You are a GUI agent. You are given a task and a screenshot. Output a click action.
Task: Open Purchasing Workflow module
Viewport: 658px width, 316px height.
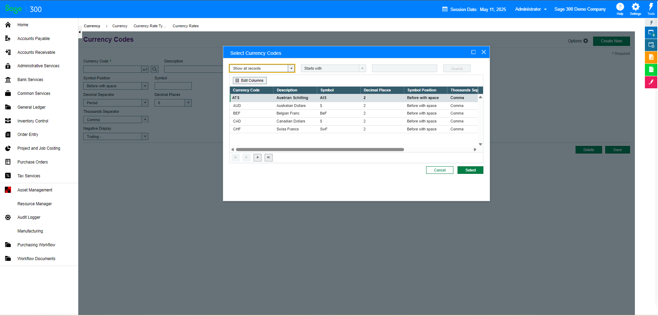pyautogui.click(x=36, y=245)
